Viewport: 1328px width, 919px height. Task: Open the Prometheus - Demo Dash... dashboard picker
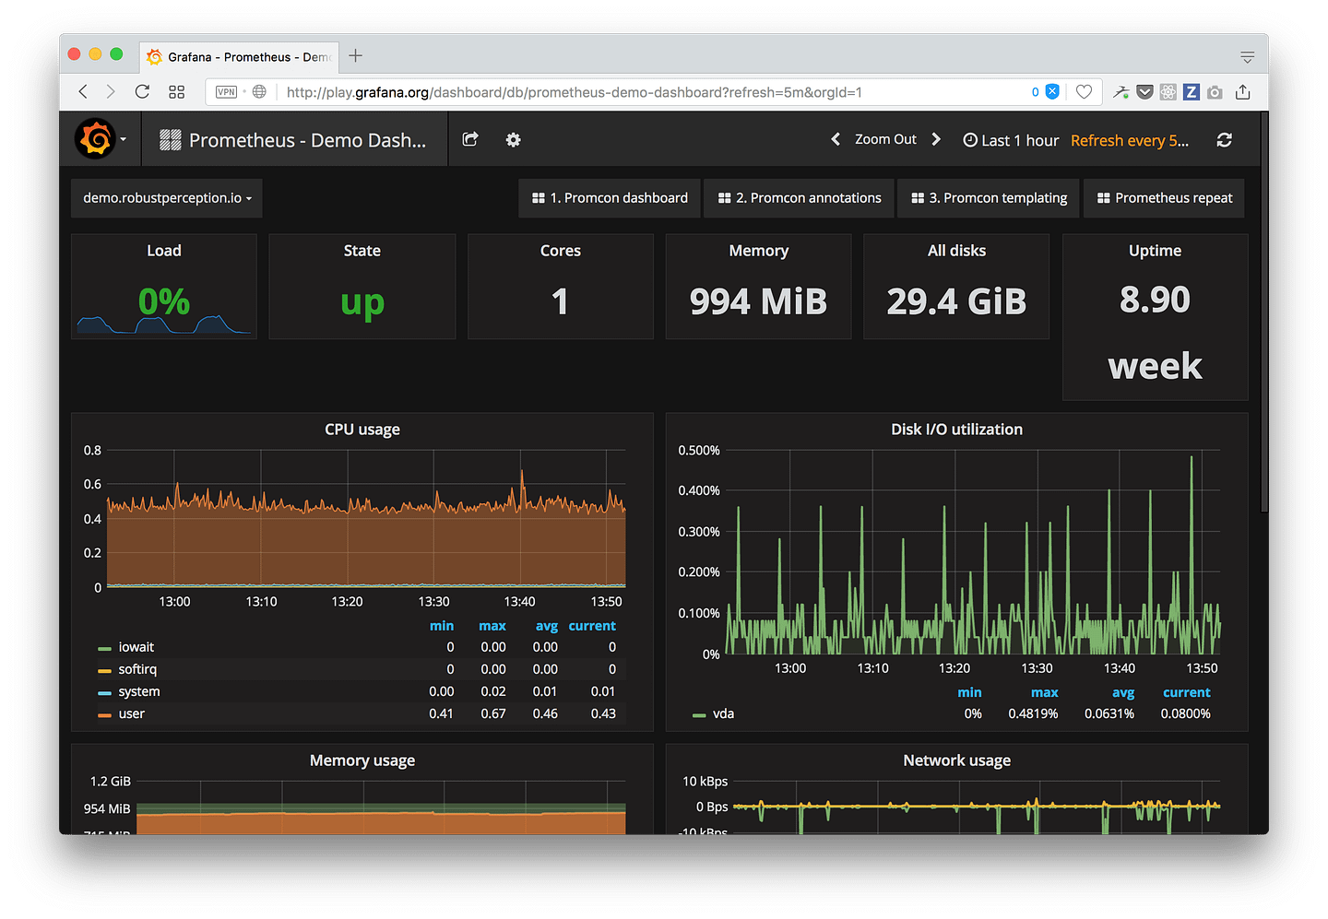click(294, 140)
